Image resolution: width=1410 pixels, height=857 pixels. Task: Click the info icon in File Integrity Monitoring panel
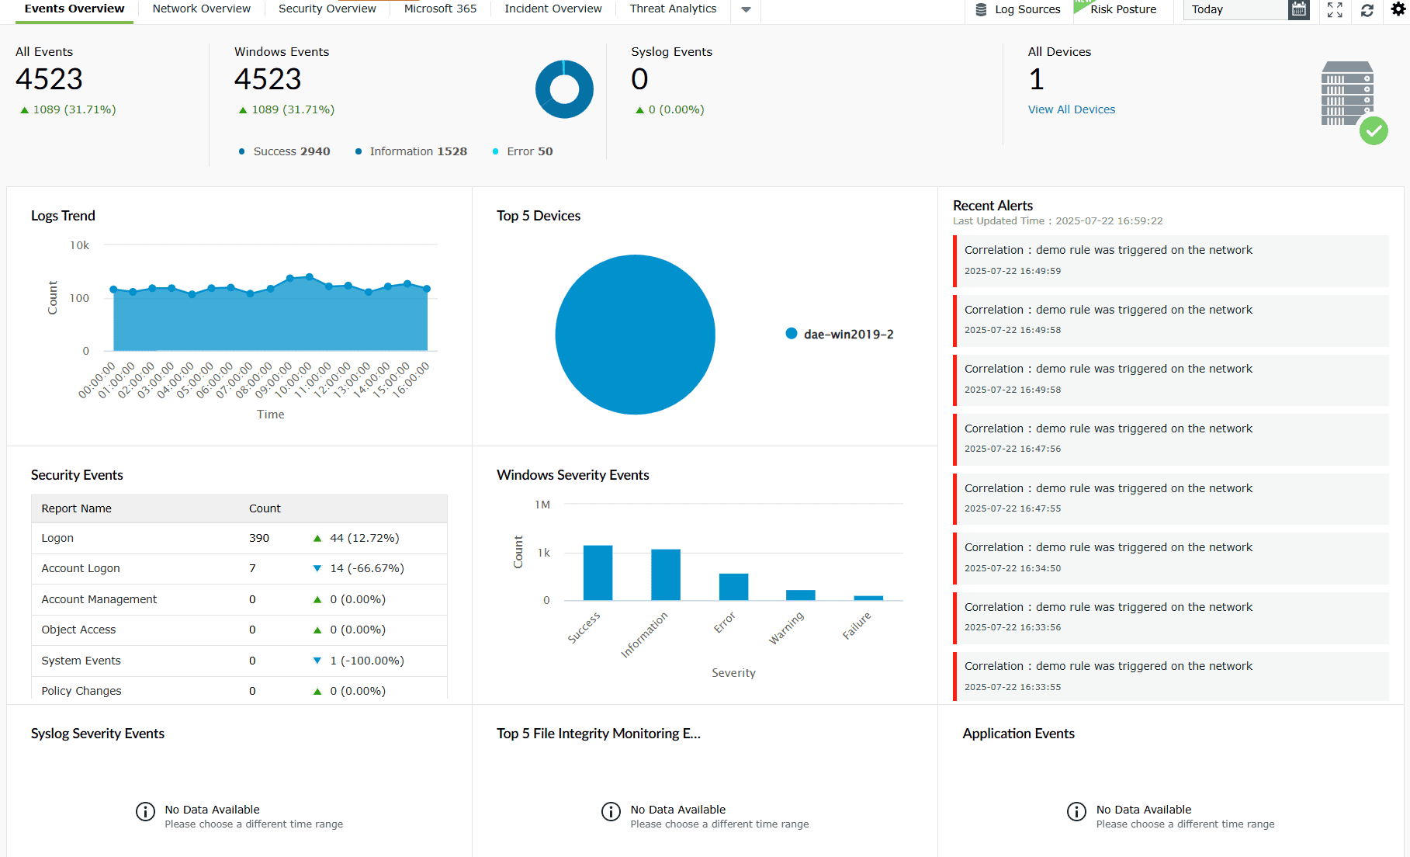(611, 811)
